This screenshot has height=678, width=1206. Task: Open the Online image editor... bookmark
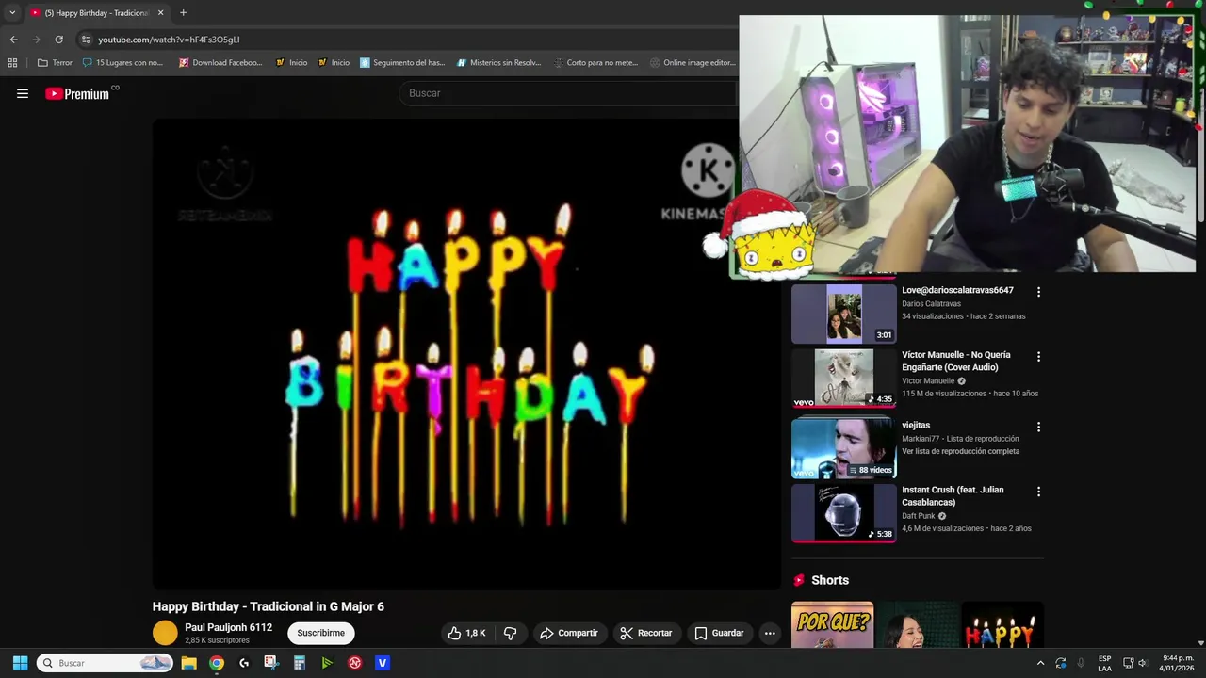click(x=693, y=63)
